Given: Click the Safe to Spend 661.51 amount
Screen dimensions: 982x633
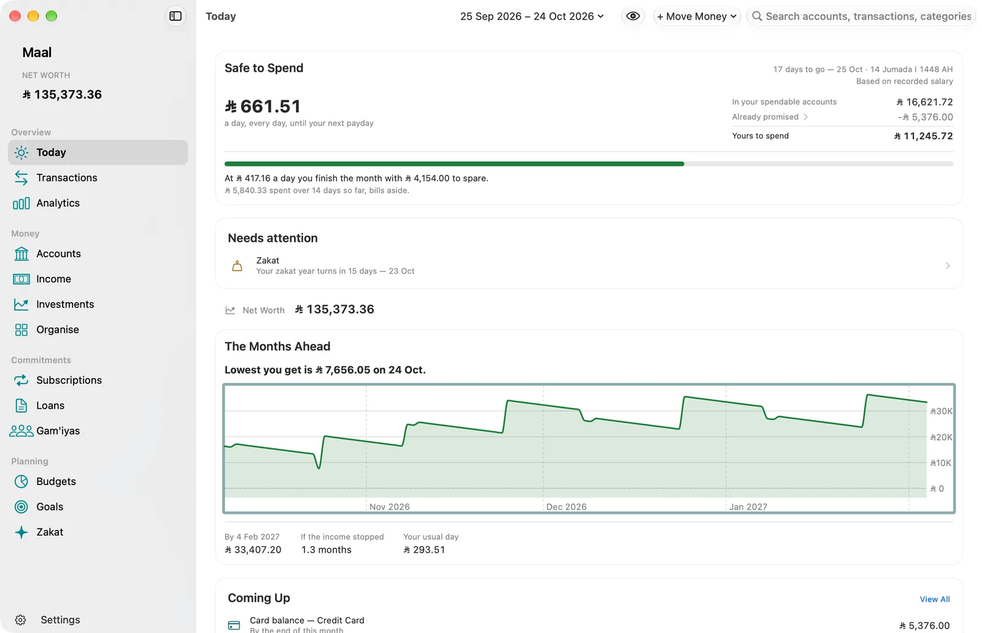Looking at the screenshot, I should [263, 106].
